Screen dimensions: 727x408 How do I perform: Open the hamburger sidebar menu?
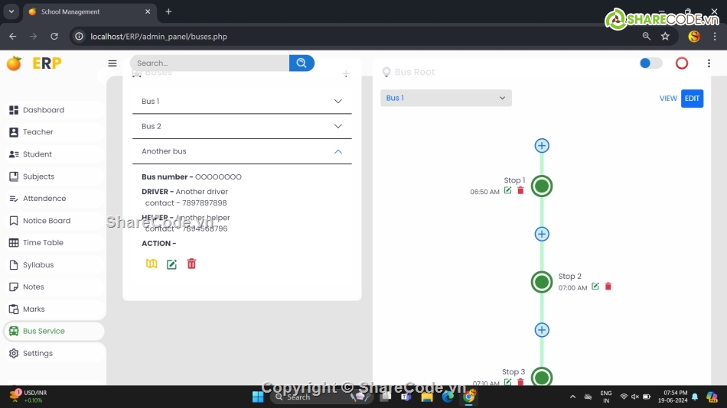(112, 63)
